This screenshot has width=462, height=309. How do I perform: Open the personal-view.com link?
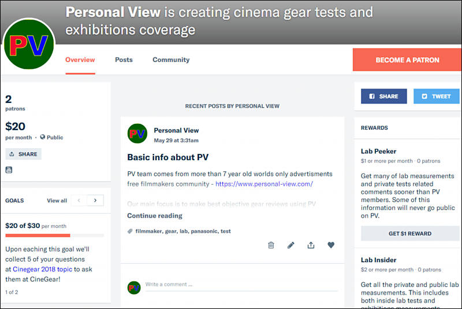[x=264, y=184]
